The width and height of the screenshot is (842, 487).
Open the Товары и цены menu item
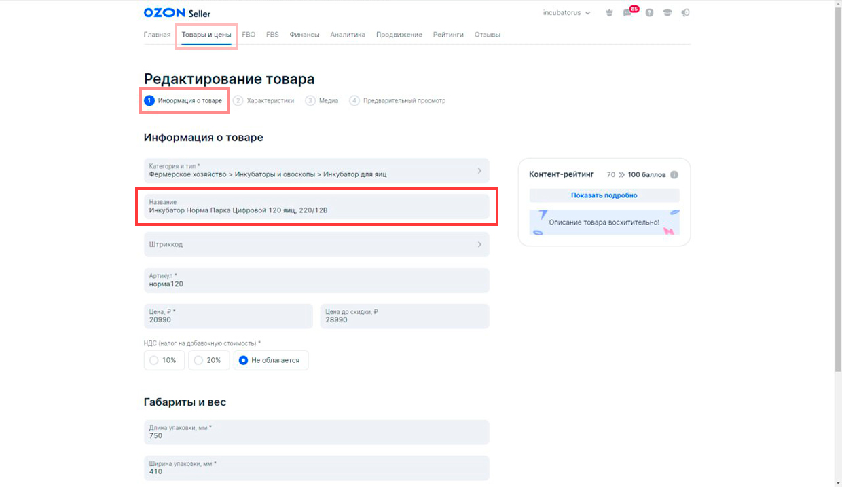coord(206,35)
